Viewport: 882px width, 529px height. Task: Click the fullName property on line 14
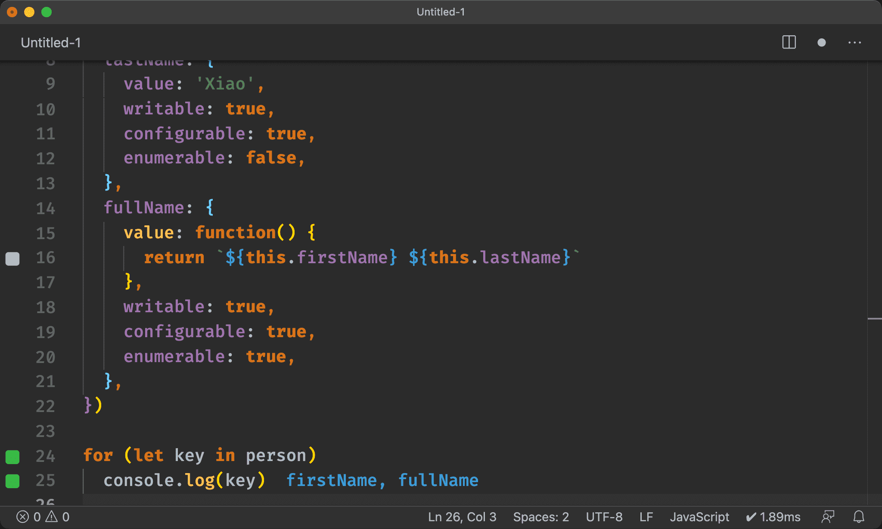(144, 208)
